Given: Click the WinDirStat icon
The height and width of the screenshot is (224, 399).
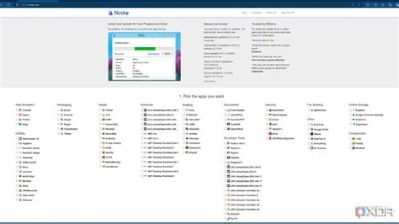Looking at the screenshot, I should coord(21,176).
